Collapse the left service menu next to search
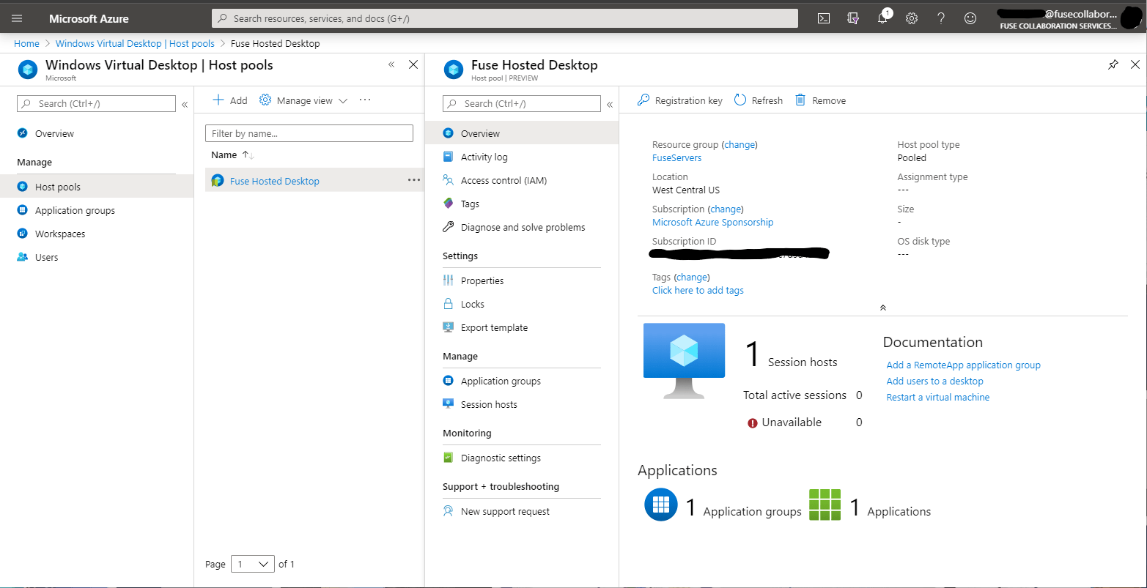1147x588 pixels. pyautogui.click(x=185, y=105)
